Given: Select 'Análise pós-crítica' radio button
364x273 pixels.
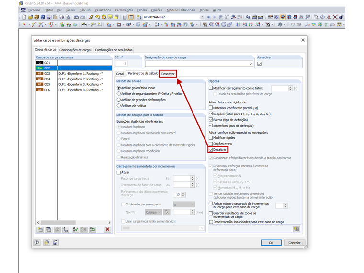Looking at the screenshot, I should [x=119, y=106].
